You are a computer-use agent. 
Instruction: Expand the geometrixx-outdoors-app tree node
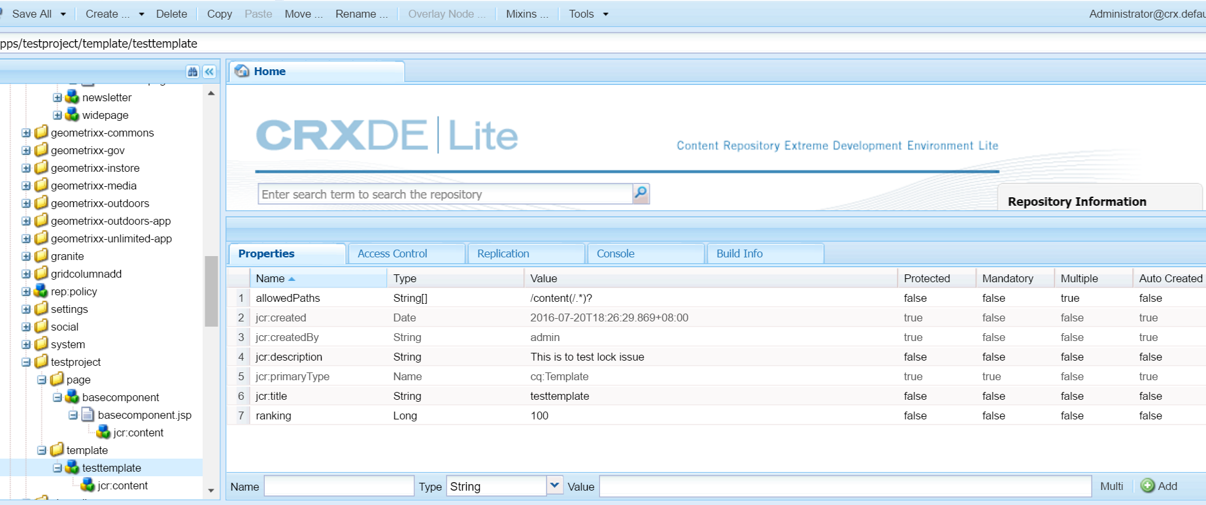pyautogui.click(x=26, y=221)
